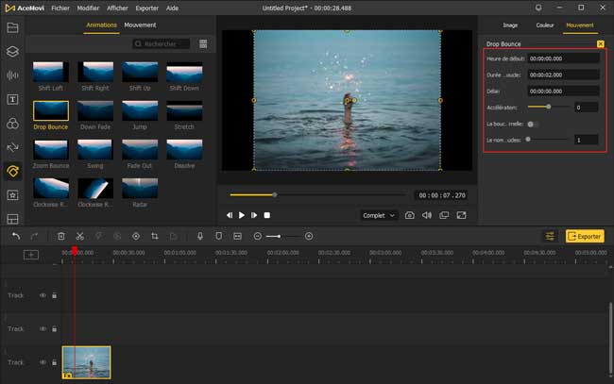Select the Crop tool in toolbar
The image size is (614, 384).
click(x=155, y=236)
